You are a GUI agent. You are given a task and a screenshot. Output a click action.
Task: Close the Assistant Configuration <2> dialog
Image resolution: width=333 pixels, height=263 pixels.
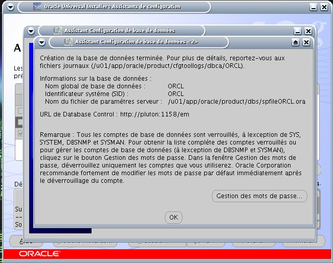pyautogui.click(x=306, y=42)
